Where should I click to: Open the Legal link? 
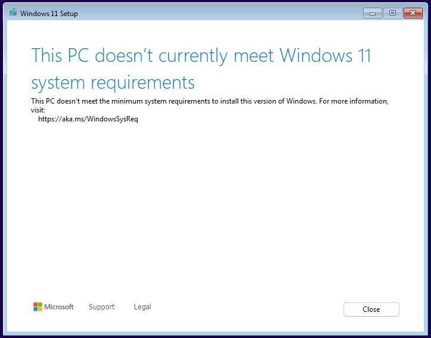click(142, 307)
